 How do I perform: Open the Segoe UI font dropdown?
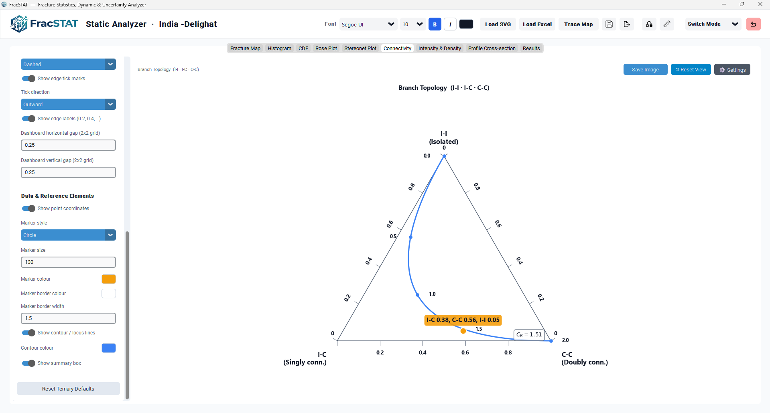pyautogui.click(x=368, y=24)
